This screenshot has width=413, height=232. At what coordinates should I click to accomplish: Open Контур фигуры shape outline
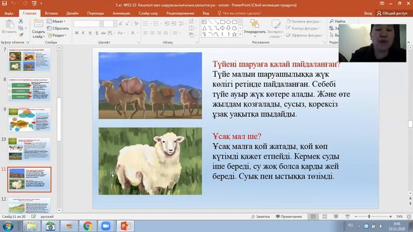[x=303, y=28]
